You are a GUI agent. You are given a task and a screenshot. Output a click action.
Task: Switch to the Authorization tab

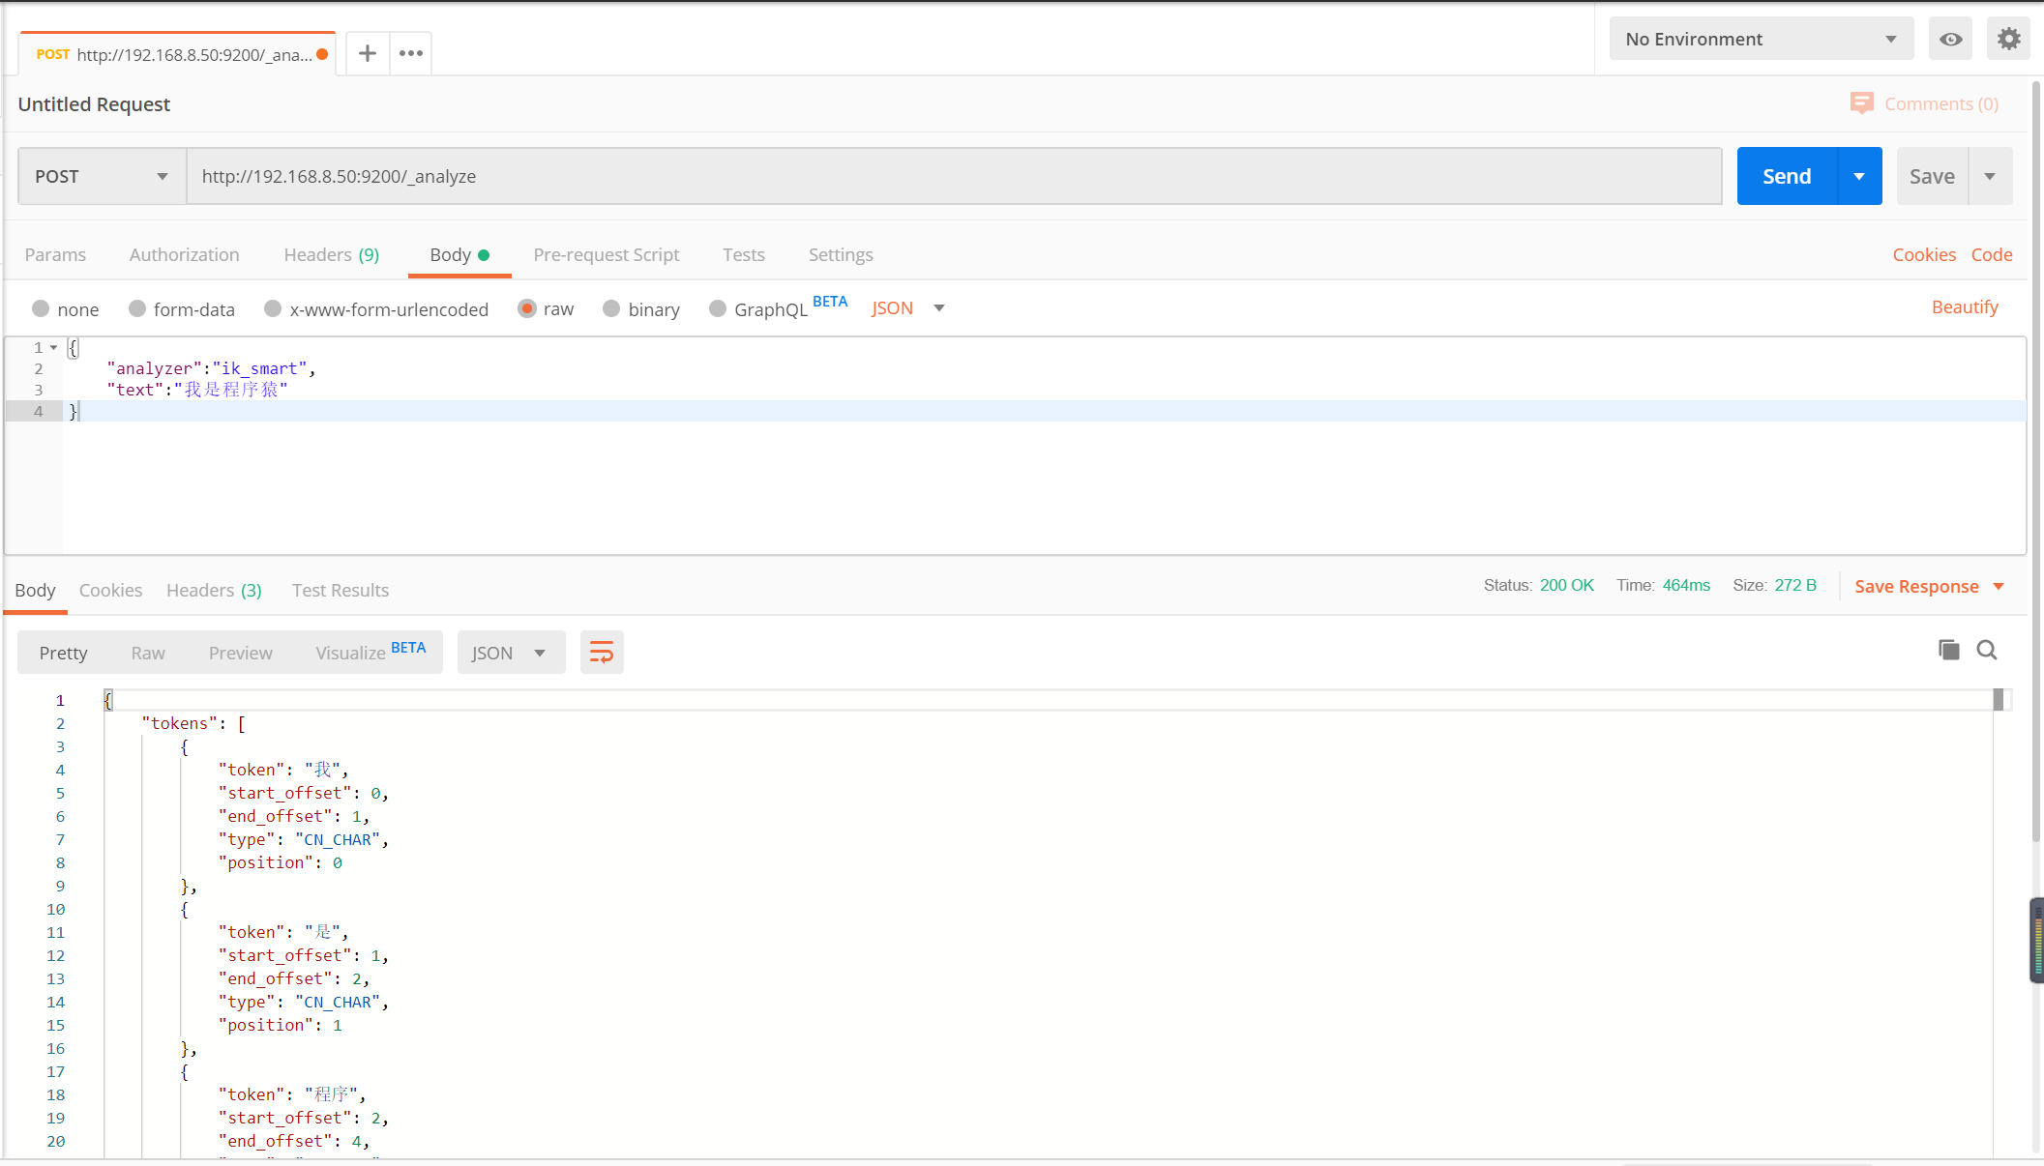point(184,254)
